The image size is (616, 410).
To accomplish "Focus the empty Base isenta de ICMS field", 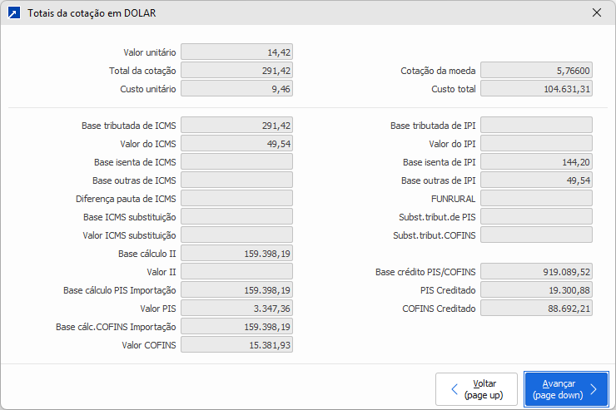I will point(236,162).
